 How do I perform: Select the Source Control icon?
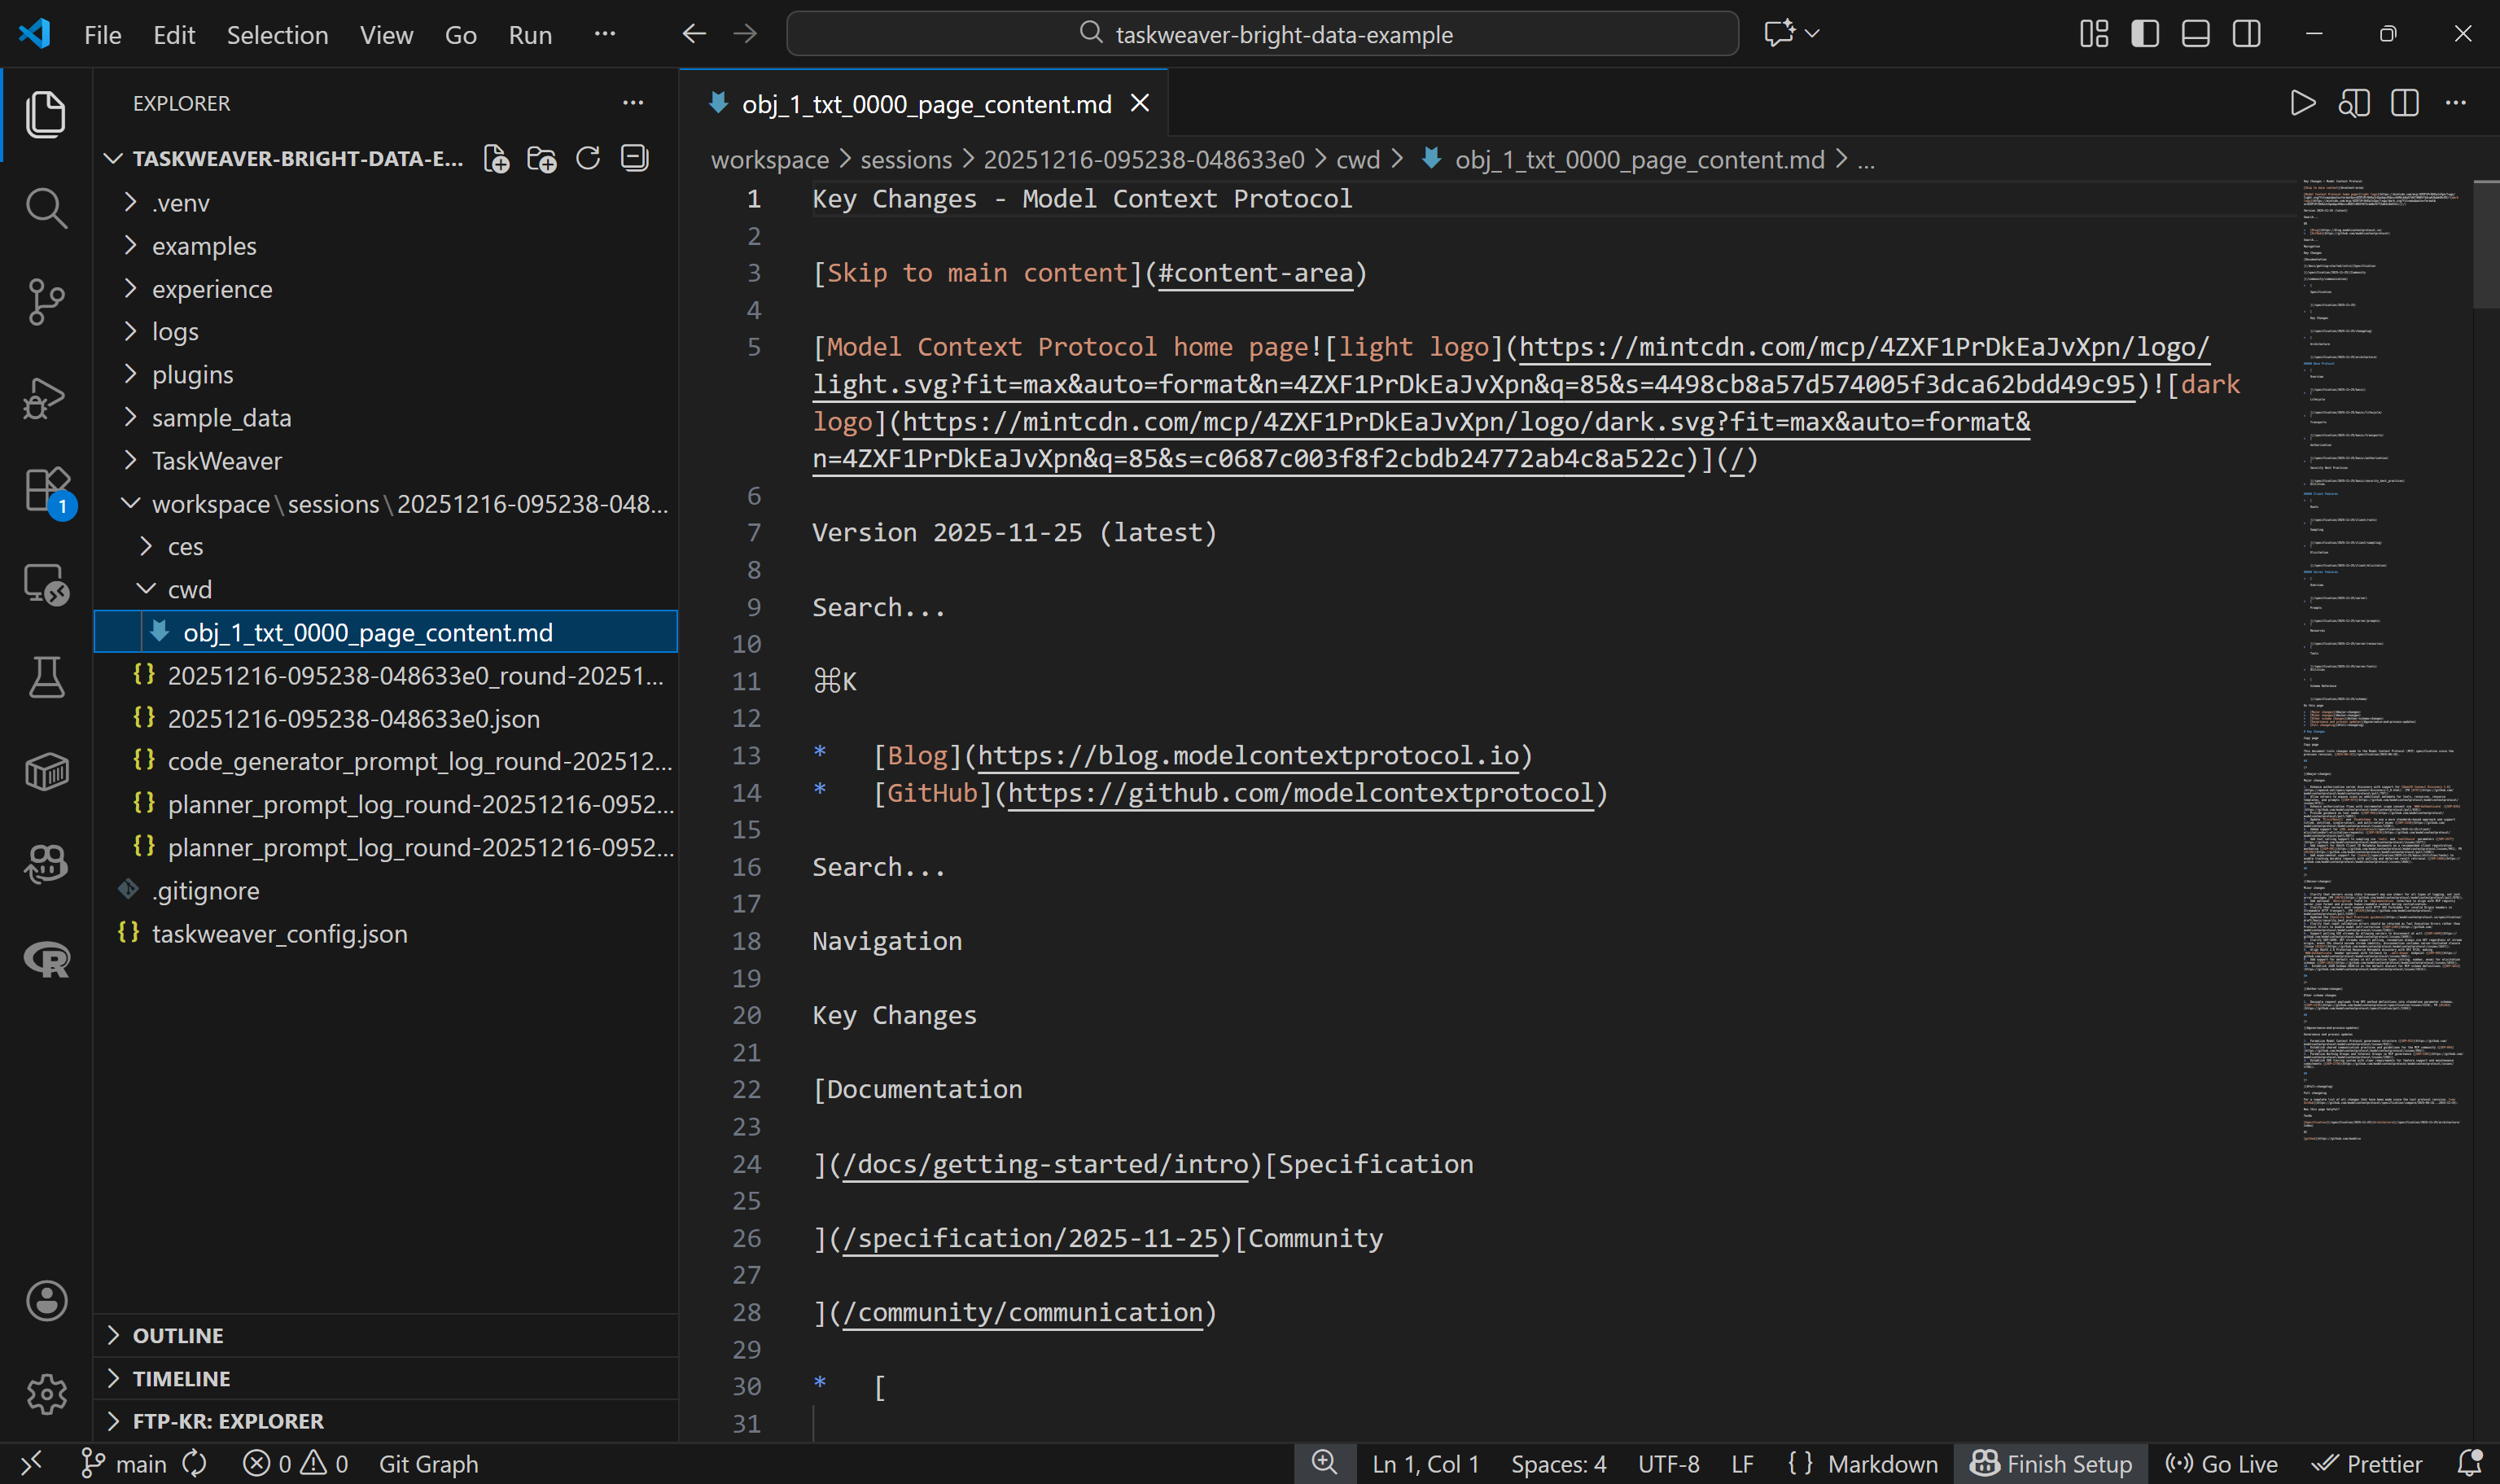point(46,302)
